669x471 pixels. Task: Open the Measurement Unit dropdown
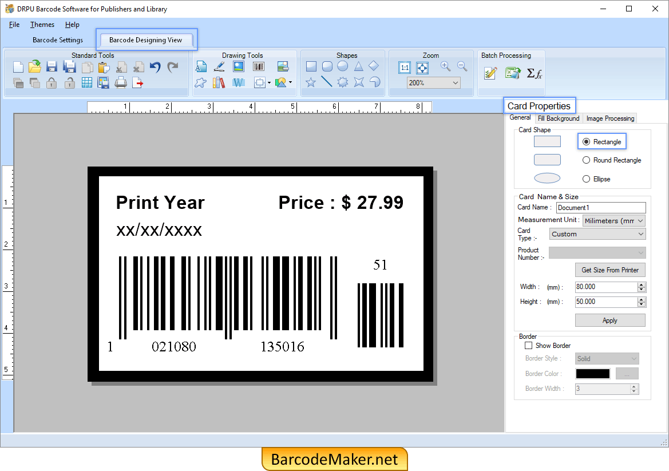pyautogui.click(x=614, y=220)
